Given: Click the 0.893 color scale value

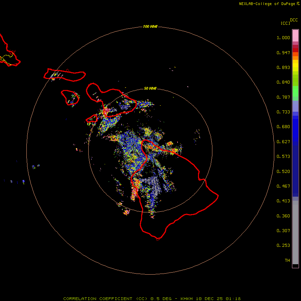Looking at the screenshot, I should point(283,67).
